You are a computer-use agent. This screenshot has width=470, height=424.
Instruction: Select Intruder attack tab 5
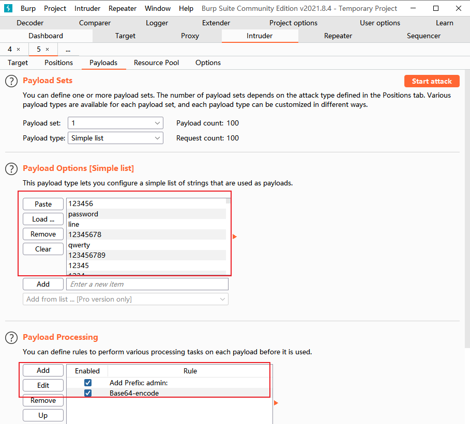[x=39, y=50]
